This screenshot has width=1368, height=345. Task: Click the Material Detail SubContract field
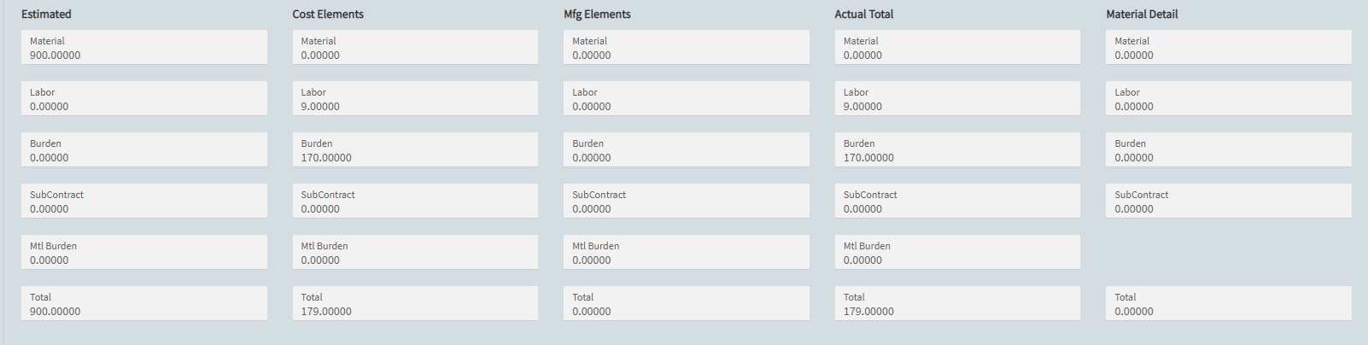coord(1228,202)
